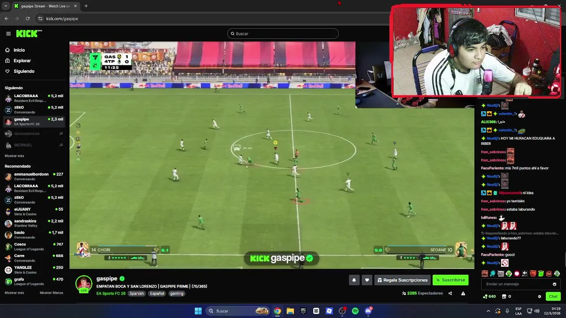The width and height of the screenshot is (566, 318).
Task: Report the stream with warning triangle icon
Action: point(463,293)
